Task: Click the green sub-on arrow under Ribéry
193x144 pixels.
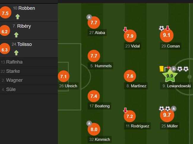Action: (x=16, y=35)
